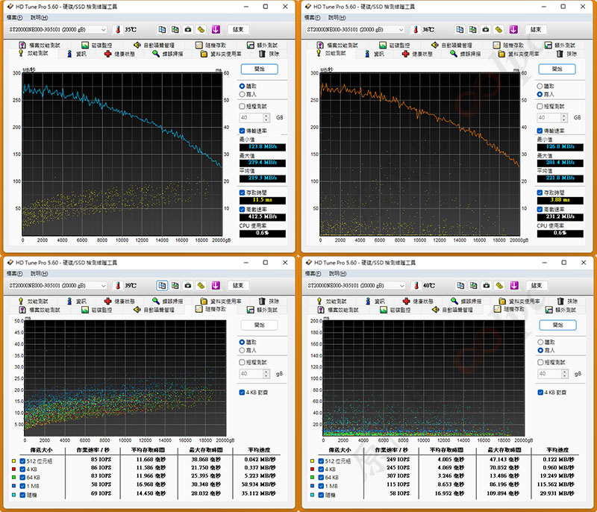Screen dimensions: 597x512
Task: Click camera save-screenshot icon in 35°C window
Action: coord(188,29)
